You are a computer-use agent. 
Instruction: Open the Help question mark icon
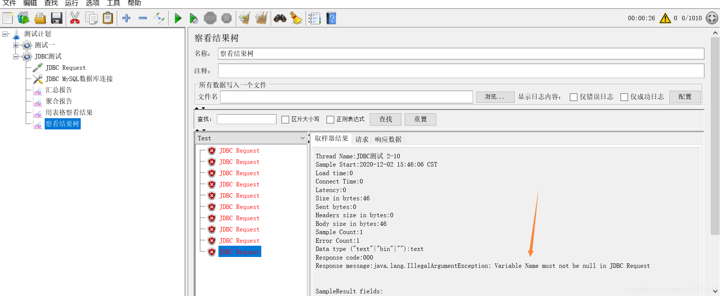[331, 18]
